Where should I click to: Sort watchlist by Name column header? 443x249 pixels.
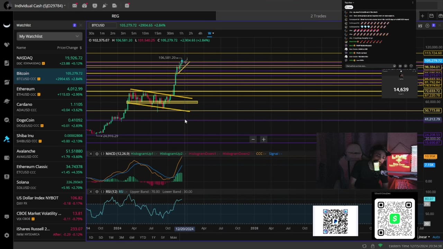click(21, 48)
